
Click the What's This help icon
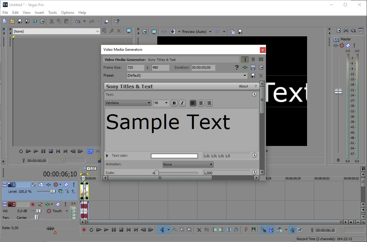117,21
